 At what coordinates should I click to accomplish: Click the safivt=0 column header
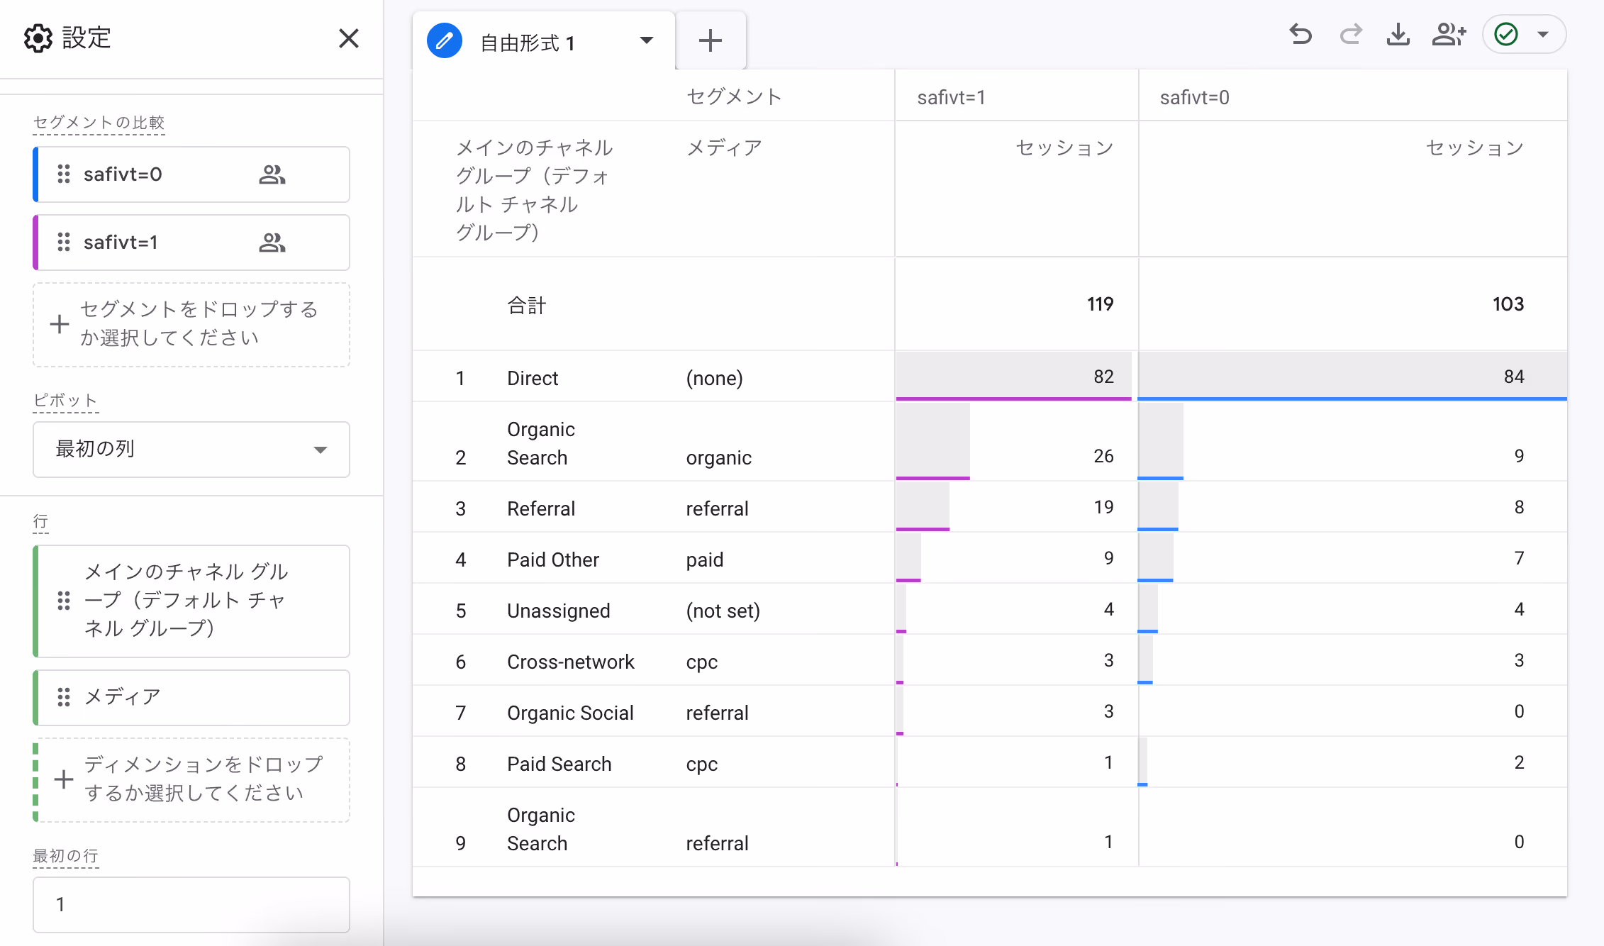[1194, 97]
